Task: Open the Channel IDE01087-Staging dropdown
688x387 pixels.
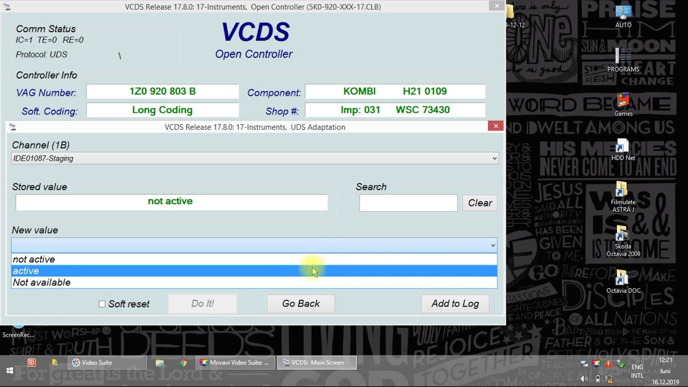Action: (x=255, y=159)
